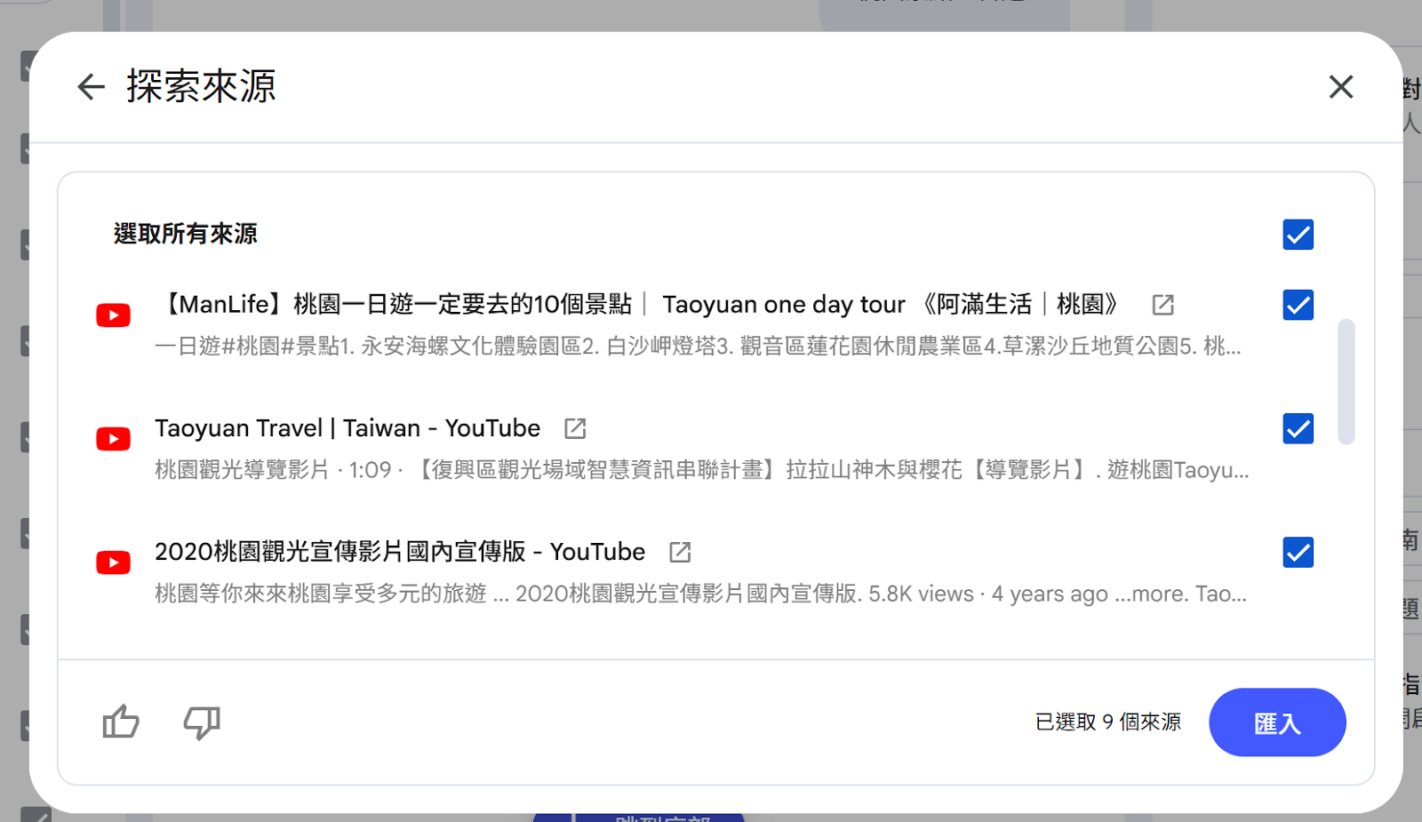The width and height of the screenshot is (1422, 822).
Task: Open ManLife video in new tab icon
Action: click(x=1163, y=305)
